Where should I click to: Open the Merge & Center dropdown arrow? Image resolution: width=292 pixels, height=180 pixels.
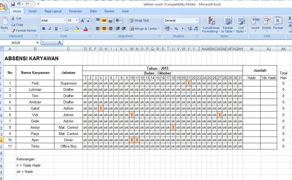(159, 28)
